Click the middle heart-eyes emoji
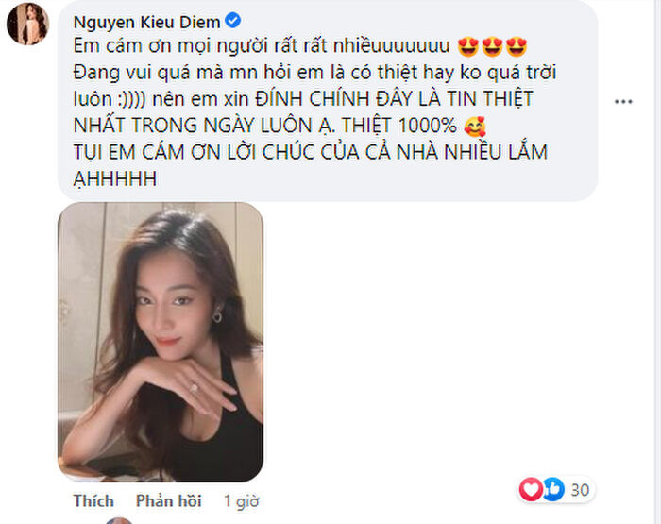Screen dimensions: 661x524 pyautogui.click(x=492, y=46)
